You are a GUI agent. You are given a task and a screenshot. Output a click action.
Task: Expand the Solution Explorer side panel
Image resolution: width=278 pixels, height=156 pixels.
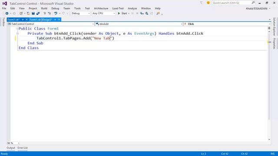tap(274, 26)
